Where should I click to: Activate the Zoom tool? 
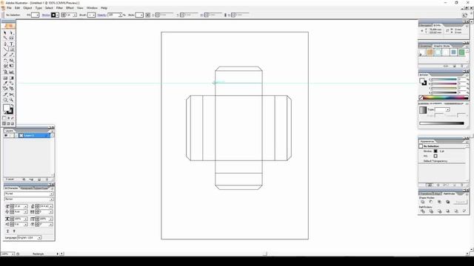[x=12, y=100]
